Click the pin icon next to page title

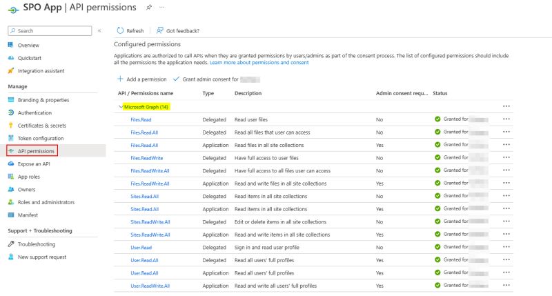(x=149, y=8)
